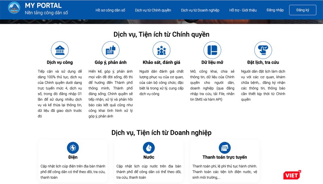Click the Điện card title
323x184 pixels.
(73, 157)
